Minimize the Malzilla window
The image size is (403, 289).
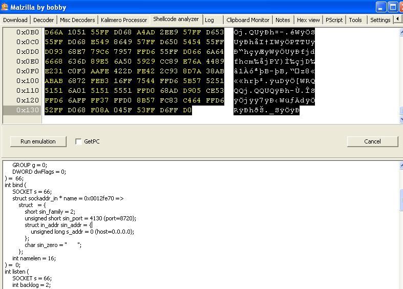(x=380, y=7)
